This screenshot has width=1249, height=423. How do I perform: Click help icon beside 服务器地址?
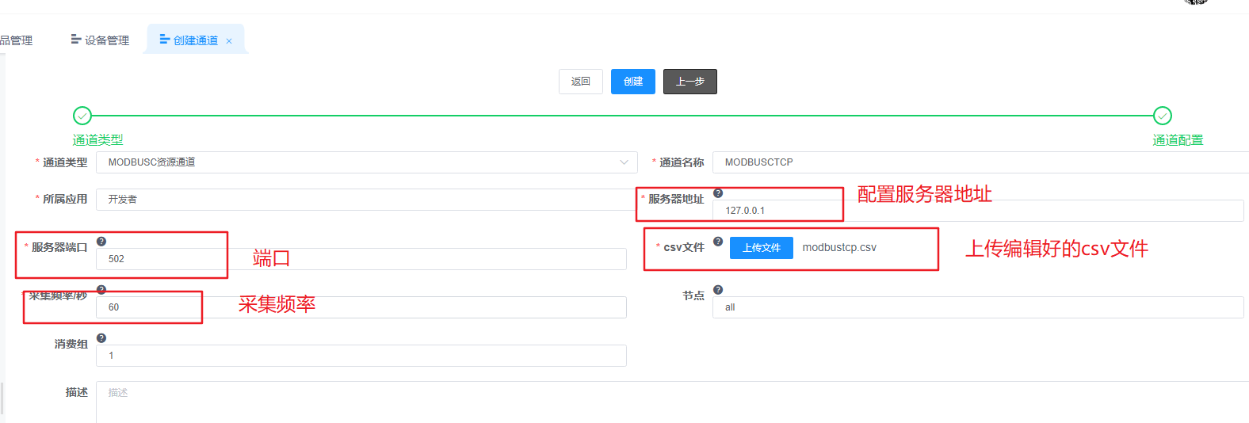(718, 193)
